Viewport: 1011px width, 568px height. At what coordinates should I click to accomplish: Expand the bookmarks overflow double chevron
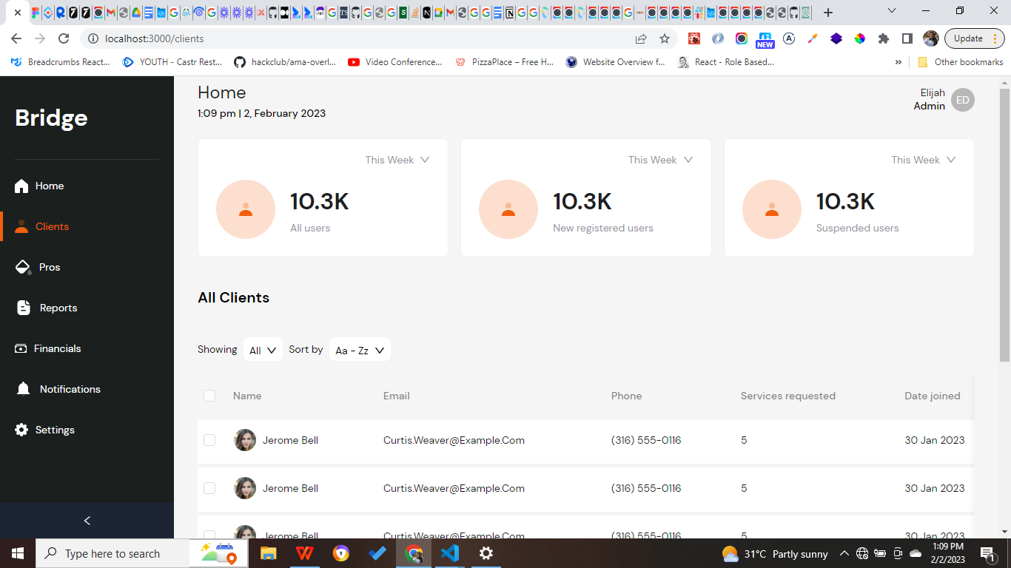pyautogui.click(x=899, y=62)
